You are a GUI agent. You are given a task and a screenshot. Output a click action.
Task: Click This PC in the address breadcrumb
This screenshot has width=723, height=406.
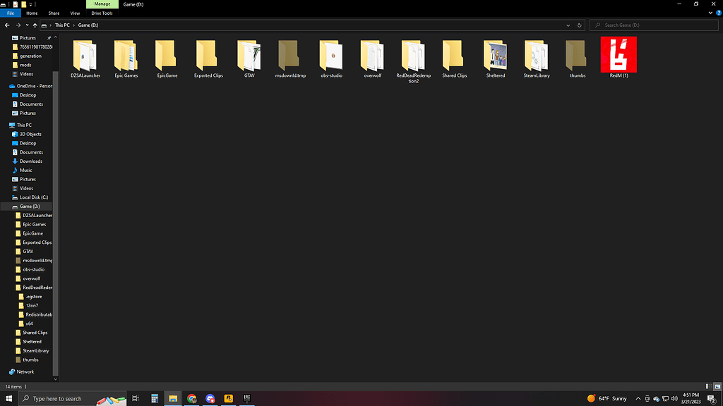click(63, 25)
